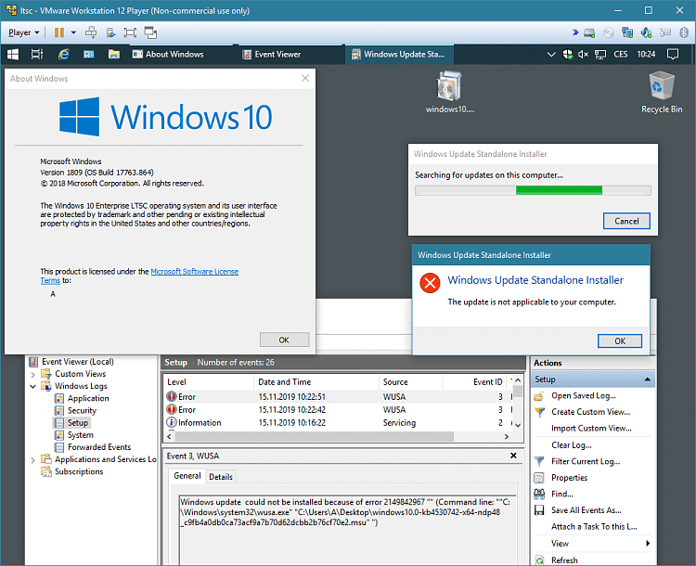The height and width of the screenshot is (566, 696).
Task: Click the network tray icon
Action: (x=600, y=54)
